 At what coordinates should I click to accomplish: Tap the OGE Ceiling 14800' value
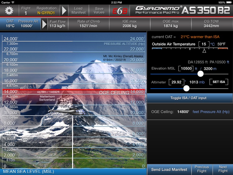(183, 112)
